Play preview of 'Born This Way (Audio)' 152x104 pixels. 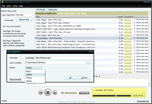tap(135, 23)
